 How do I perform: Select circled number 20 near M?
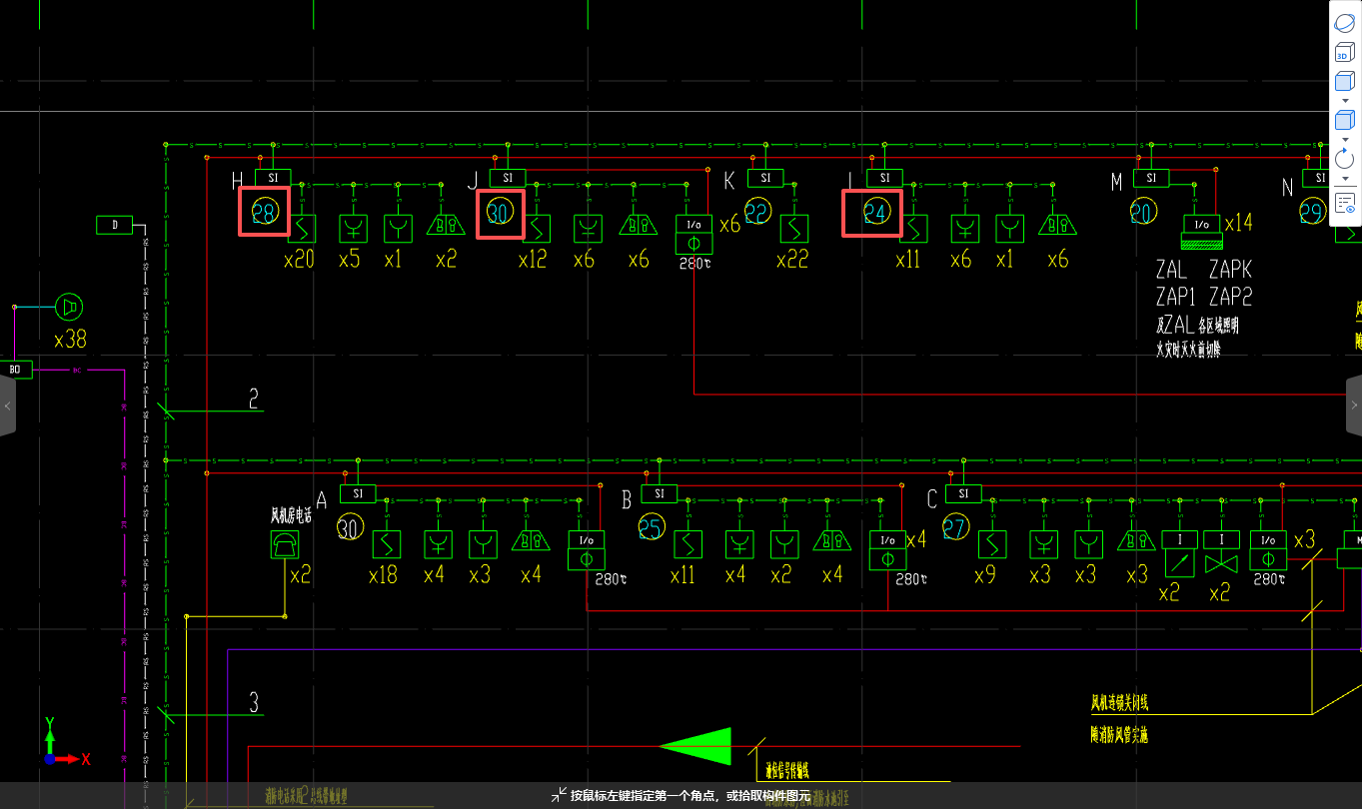coord(1143,212)
